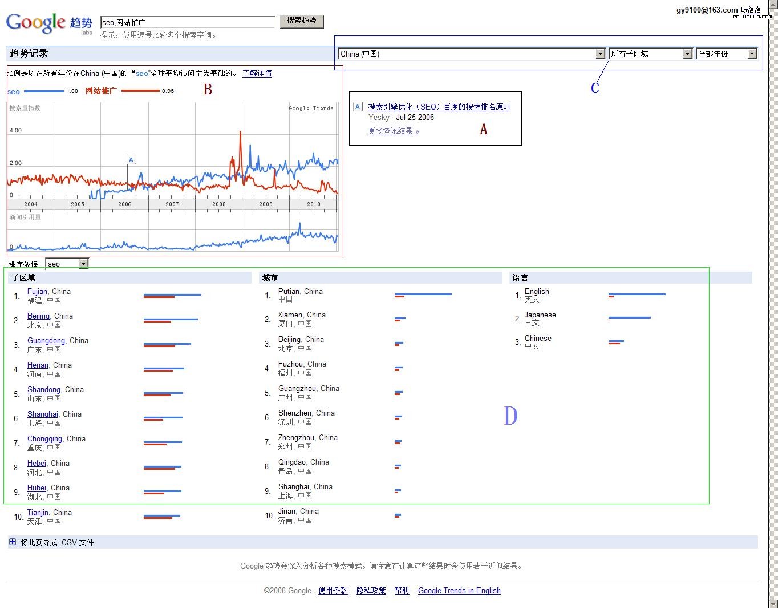Click the page's vertical scrollbar

[773, 285]
